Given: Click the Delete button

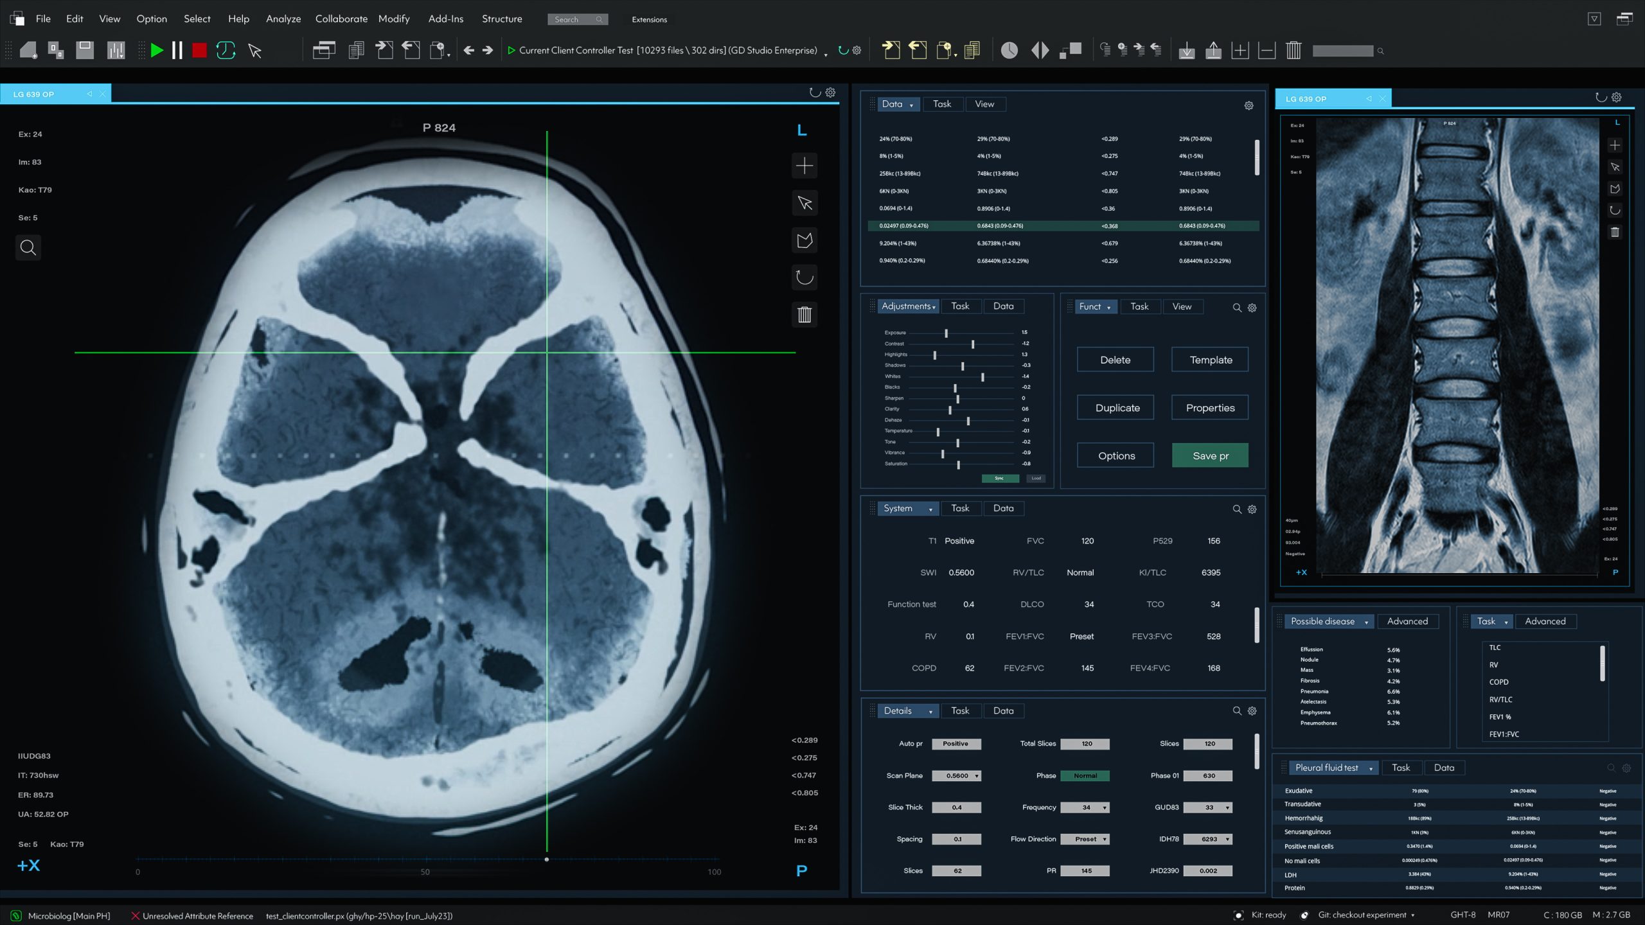Looking at the screenshot, I should (x=1116, y=360).
